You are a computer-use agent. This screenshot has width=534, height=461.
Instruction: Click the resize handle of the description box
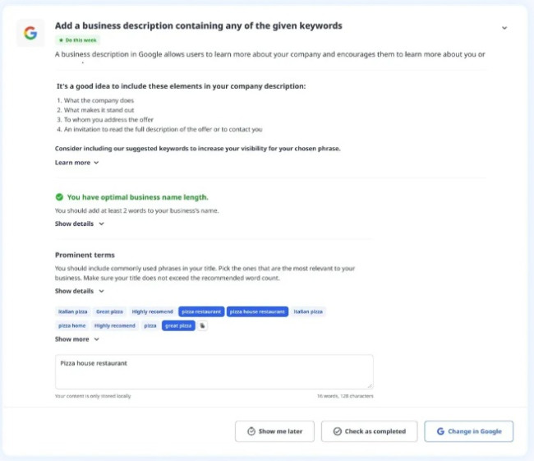click(370, 385)
